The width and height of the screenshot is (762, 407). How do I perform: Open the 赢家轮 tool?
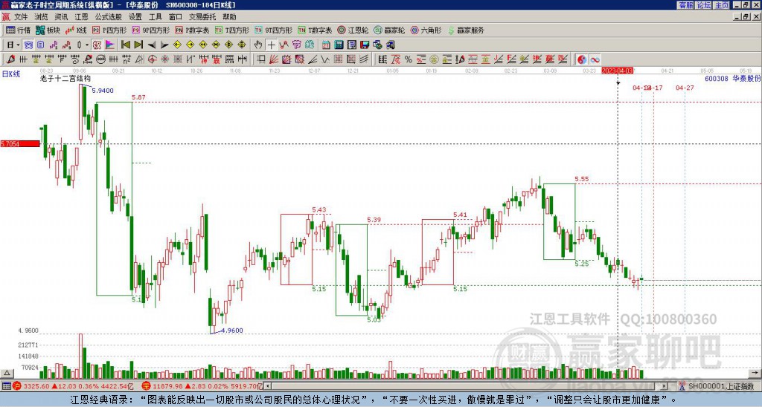point(389,30)
